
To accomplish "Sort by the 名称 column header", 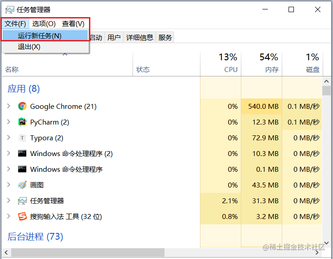I will (67, 64).
